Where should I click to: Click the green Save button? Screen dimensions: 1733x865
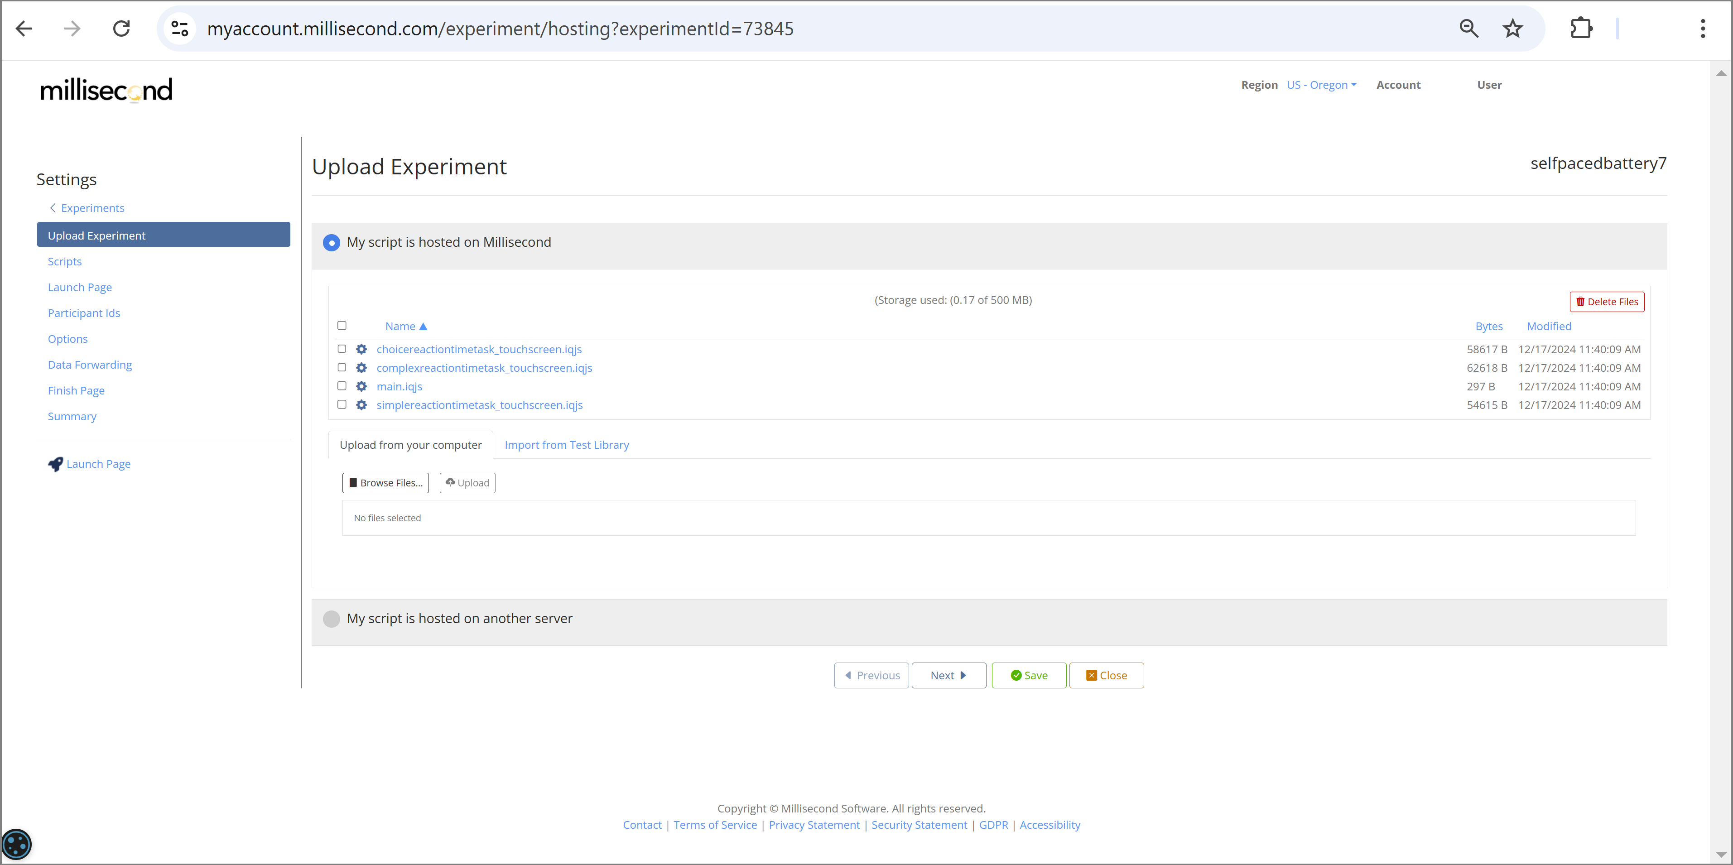tap(1029, 675)
